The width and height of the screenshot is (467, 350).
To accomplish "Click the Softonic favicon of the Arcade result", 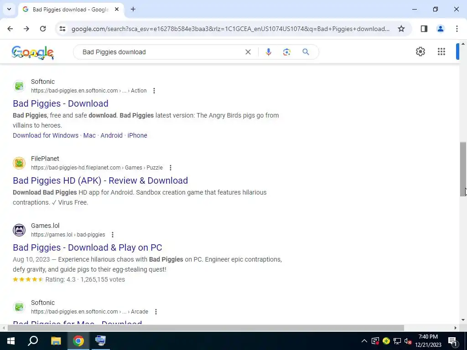I will click(19, 307).
